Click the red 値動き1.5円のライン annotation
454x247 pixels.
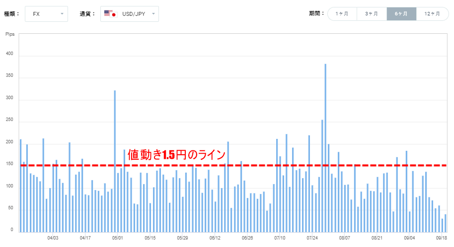[176, 154]
